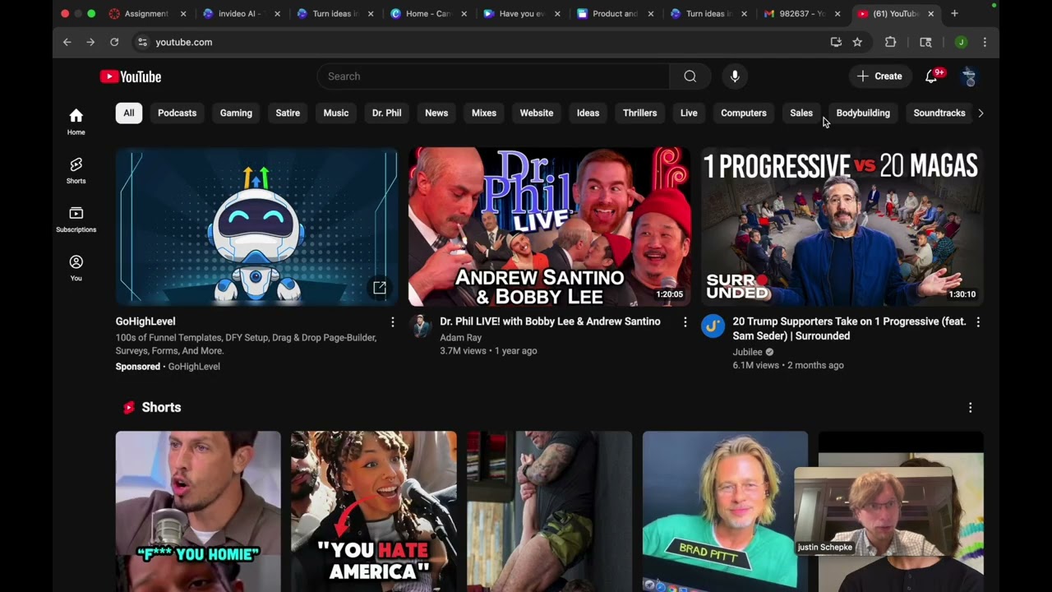Click the YouTube logo
Screen dimensions: 1052x592
click(x=131, y=76)
